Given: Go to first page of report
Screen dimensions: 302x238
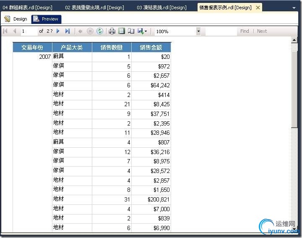Looking at the screenshot, I should click(5, 31).
